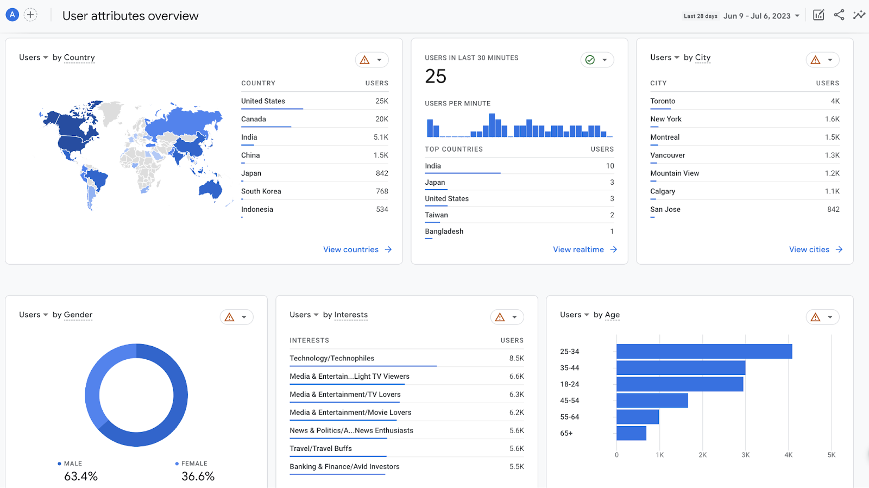Select the United States country row
The image size is (869, 488).
(x=315, y=101)
